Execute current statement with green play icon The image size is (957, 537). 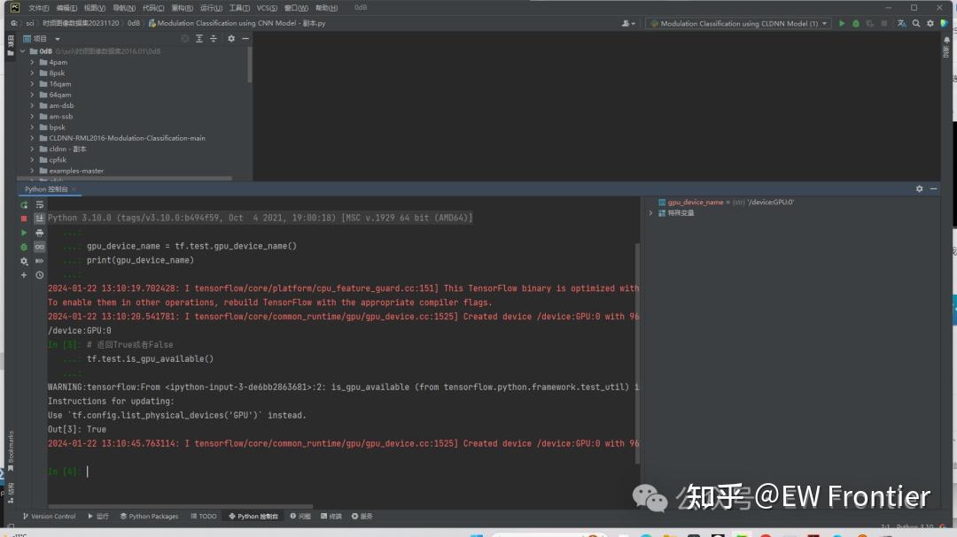pyautogui.click(x=24, y=235)
